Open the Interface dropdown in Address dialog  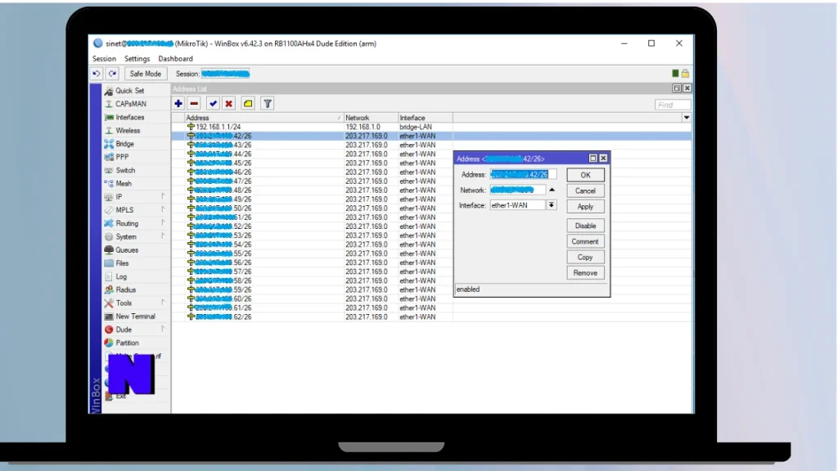point(552,205)
